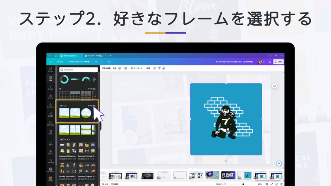Open the hamburger main menu icon
The image size is (331, 186).
(50, 62)
